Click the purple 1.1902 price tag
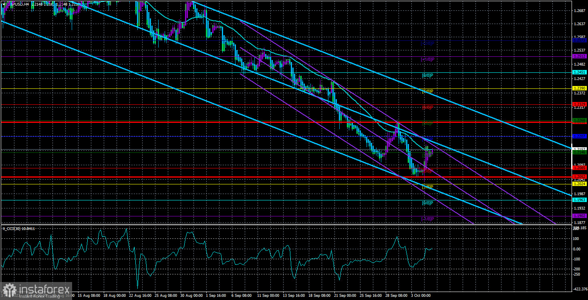 tap(580, 216)
